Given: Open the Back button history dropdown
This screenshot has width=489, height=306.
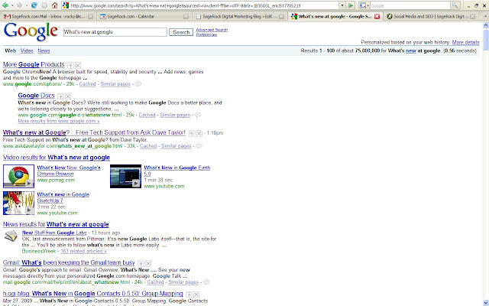Looking at the screenshot, I should point(12,5).
